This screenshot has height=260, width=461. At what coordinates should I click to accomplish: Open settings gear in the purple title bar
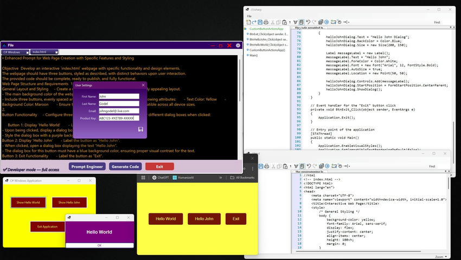click(x=238, y=45)
